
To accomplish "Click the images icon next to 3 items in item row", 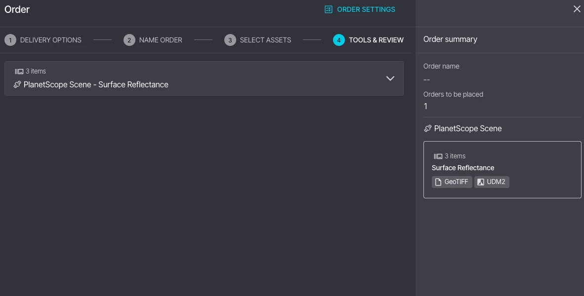I will coord(19,72).
